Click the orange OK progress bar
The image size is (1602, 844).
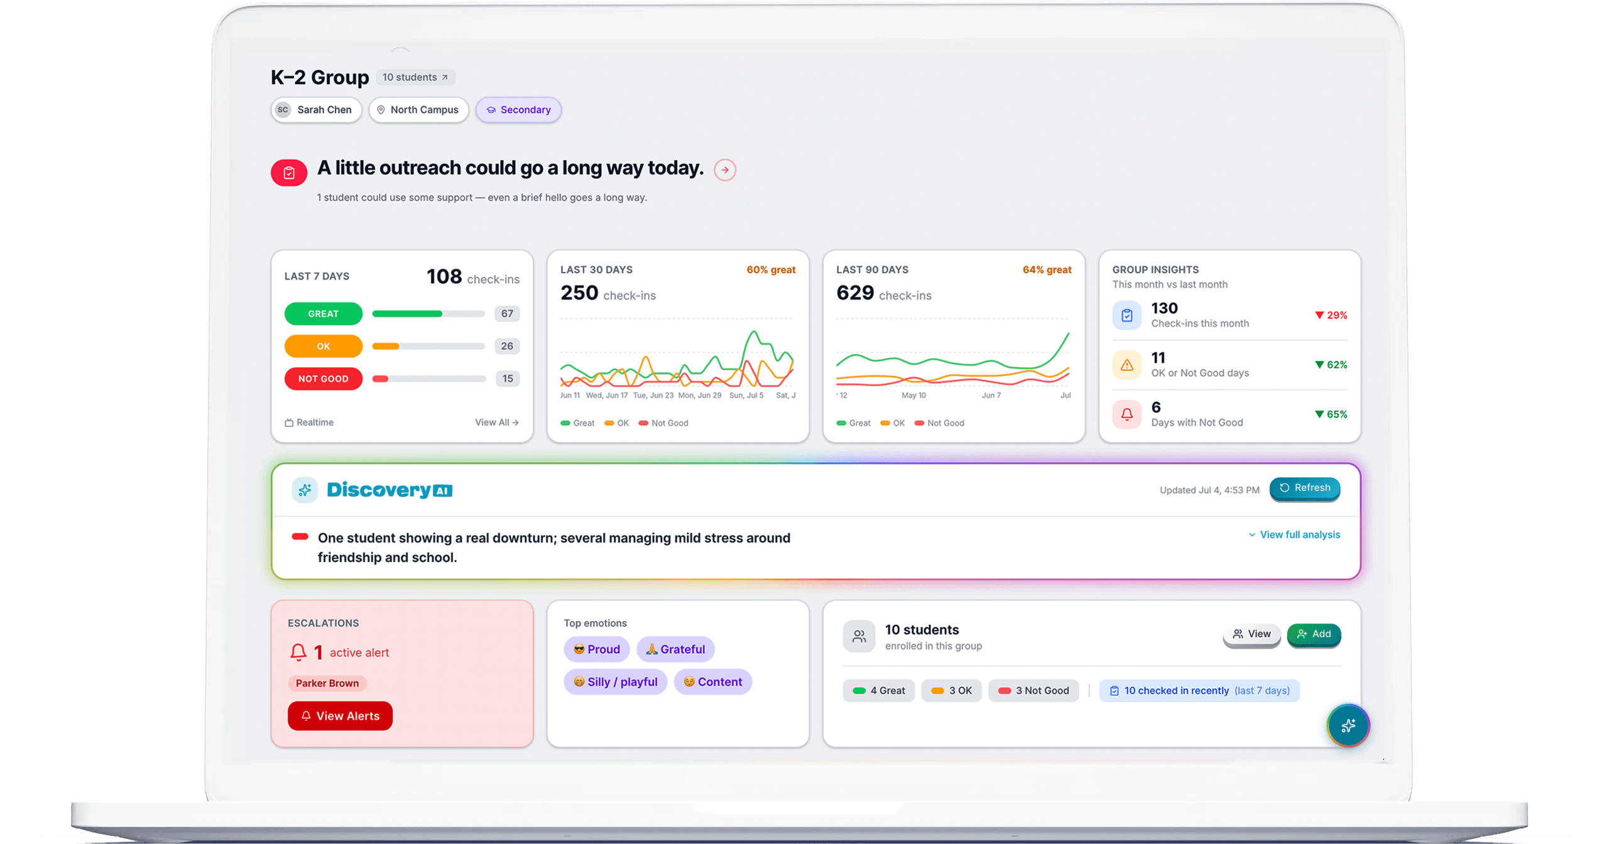click(427, 346)
